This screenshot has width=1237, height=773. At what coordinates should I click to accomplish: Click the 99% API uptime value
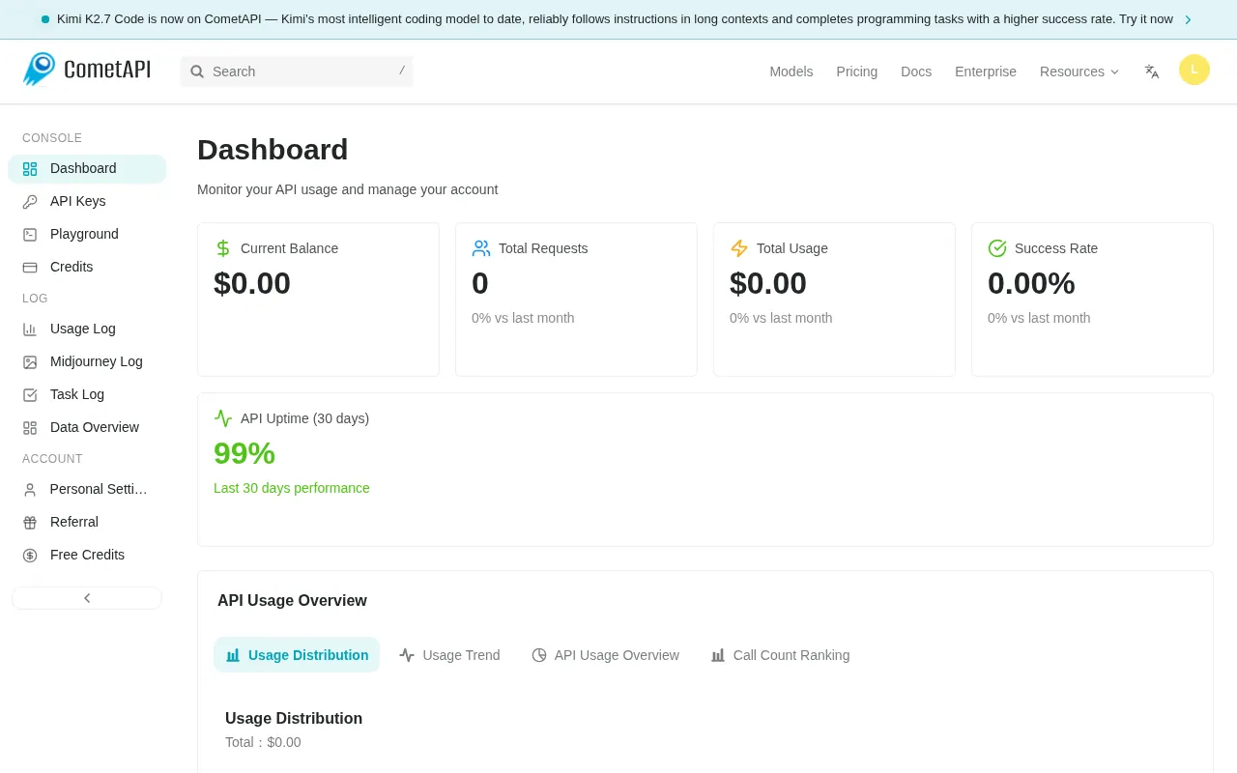tap(245, 453)
